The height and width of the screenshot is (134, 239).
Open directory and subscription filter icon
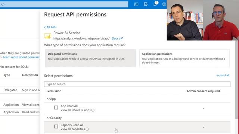coord(146,4)
